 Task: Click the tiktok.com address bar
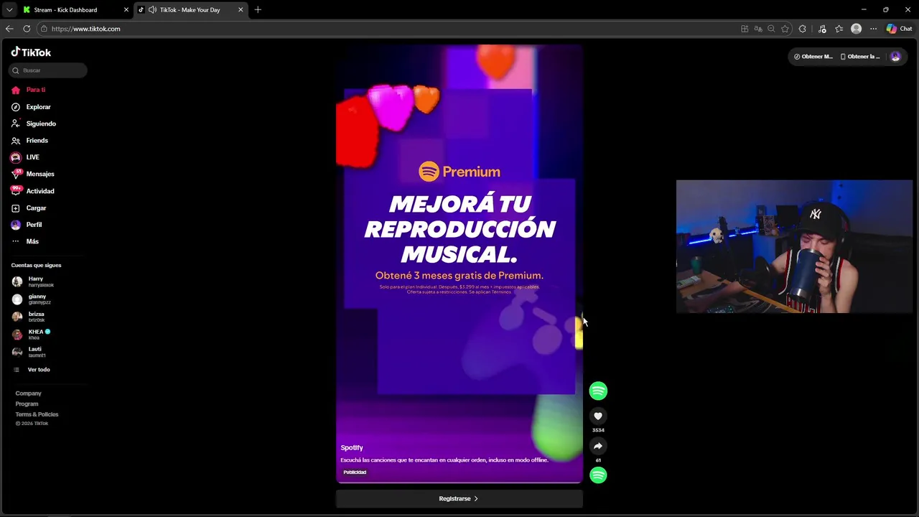pos(388,29)
